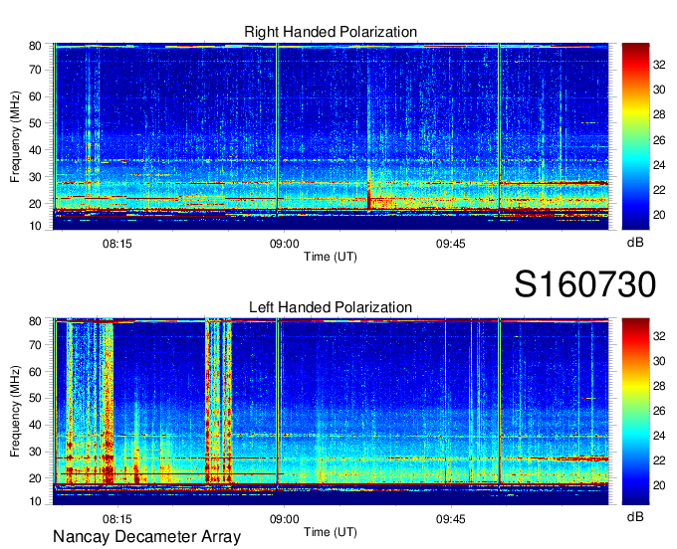Viewport: 677px width, 549px height.
Task: Click the 32 value on top color bar
Action: (659, 65)
